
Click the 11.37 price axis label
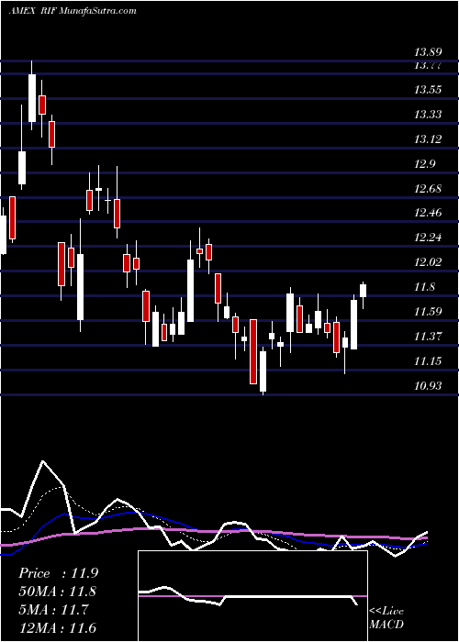(428, 337)
